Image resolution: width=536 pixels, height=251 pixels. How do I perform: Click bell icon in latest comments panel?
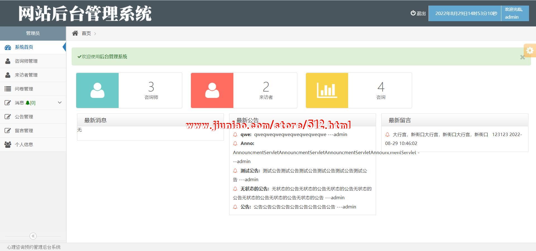coord(387,135)
